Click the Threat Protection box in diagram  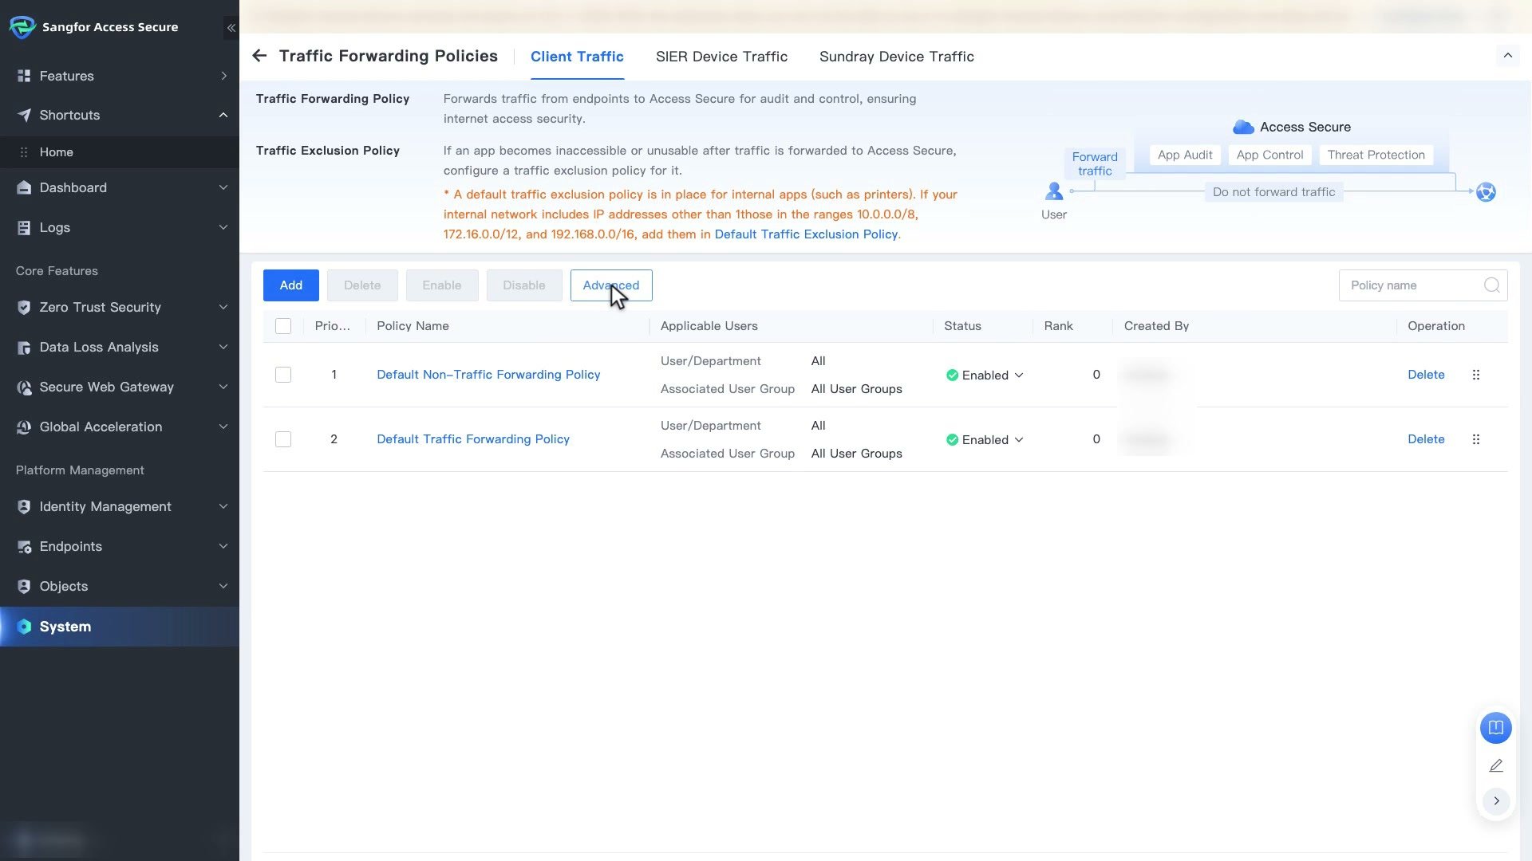point(1376,155)
